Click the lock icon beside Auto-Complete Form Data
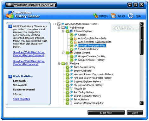The width and height of the screenshot is (149, 121). click(75, 38)
